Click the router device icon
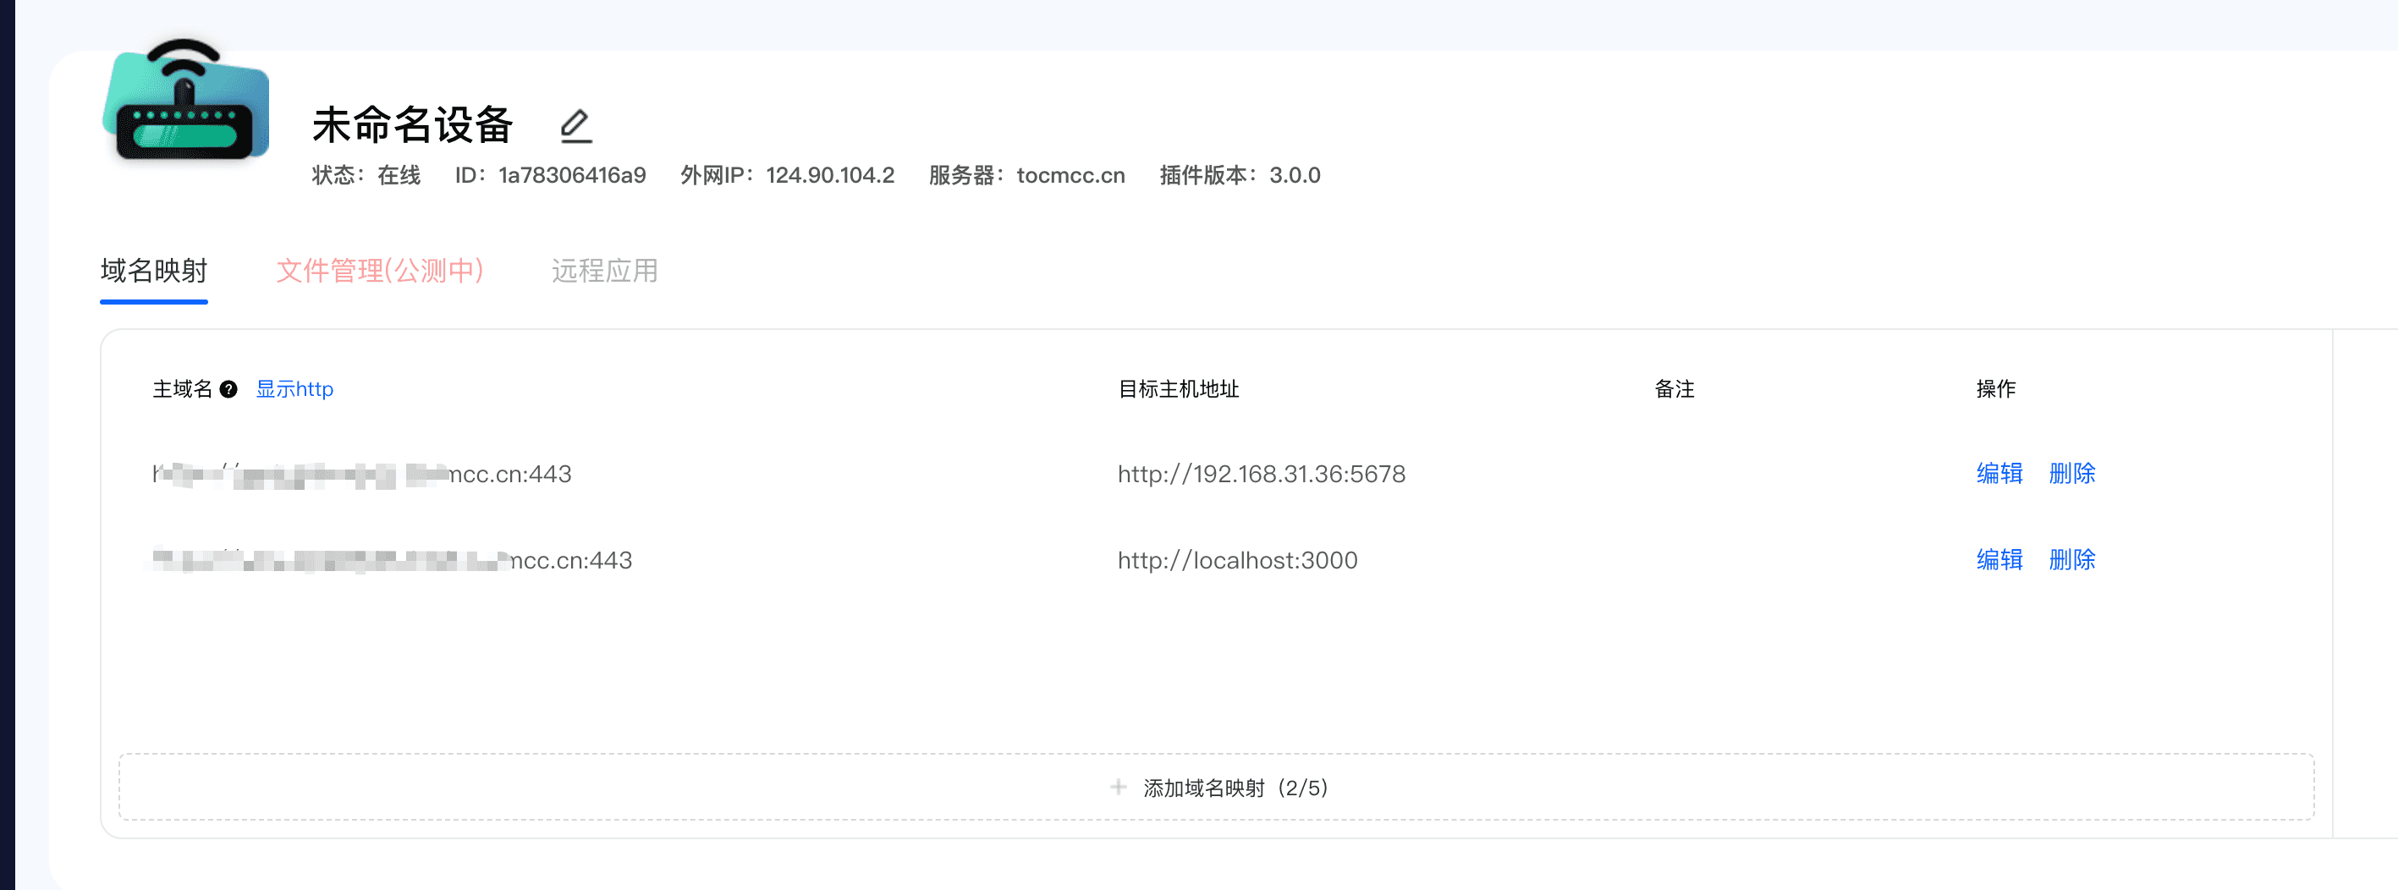The width and height of the screenshot is (2398, 890). tap(187, 102)
